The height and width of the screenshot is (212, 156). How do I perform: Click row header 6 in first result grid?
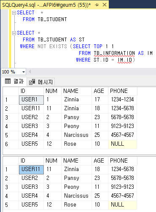coord(11,144)
